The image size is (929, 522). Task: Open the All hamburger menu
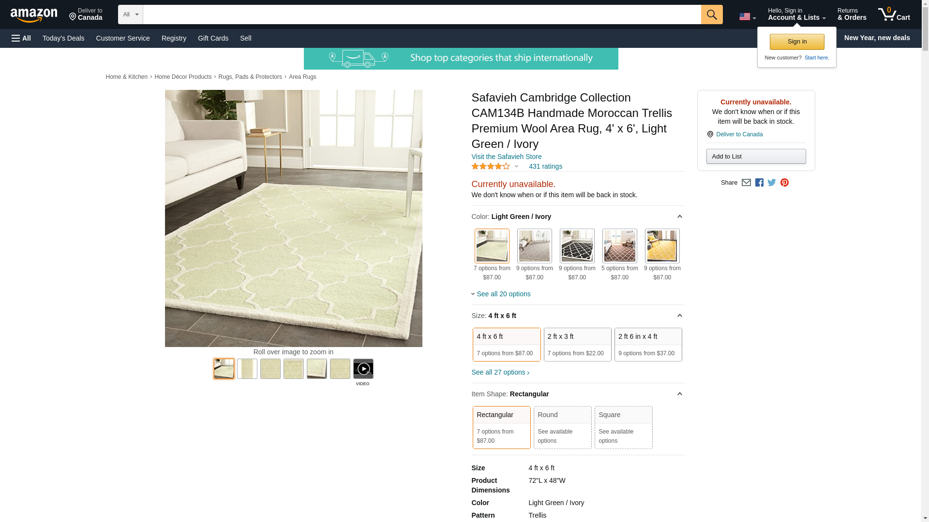[21, 38]
